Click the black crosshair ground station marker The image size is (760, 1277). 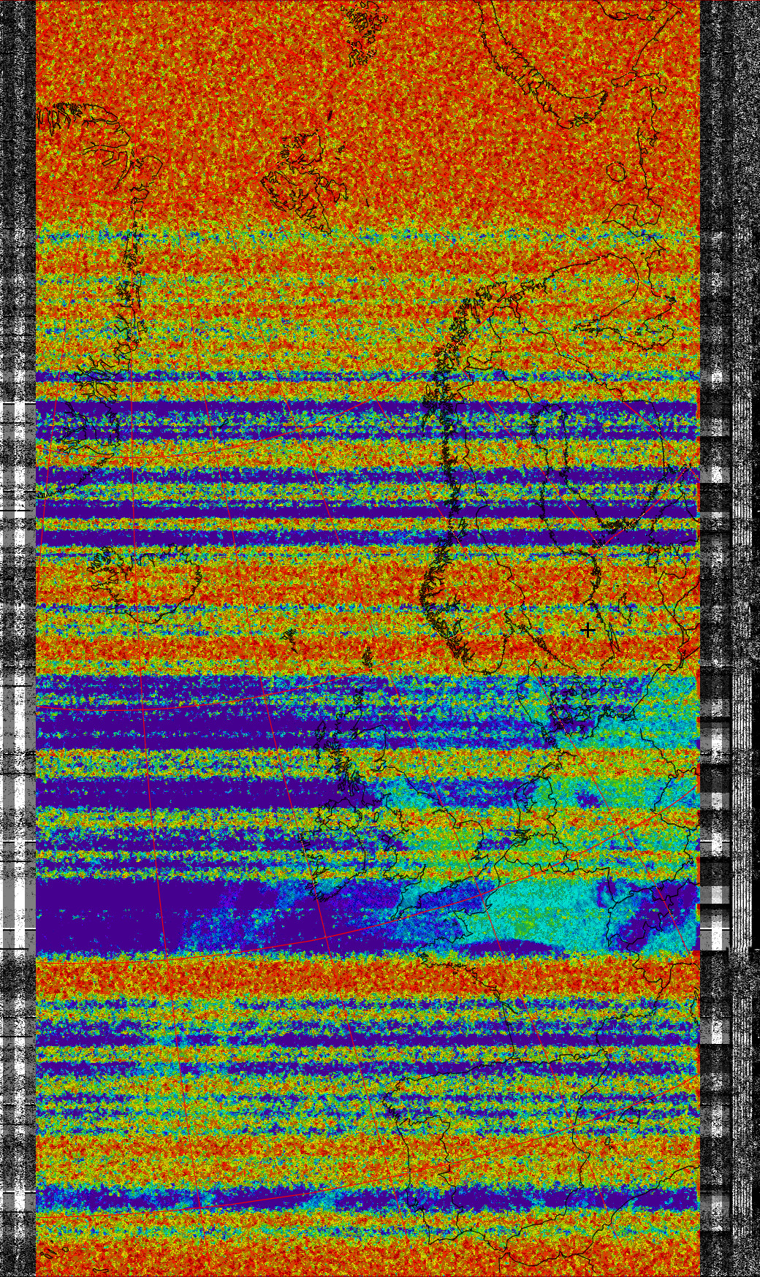click(588, 630)
